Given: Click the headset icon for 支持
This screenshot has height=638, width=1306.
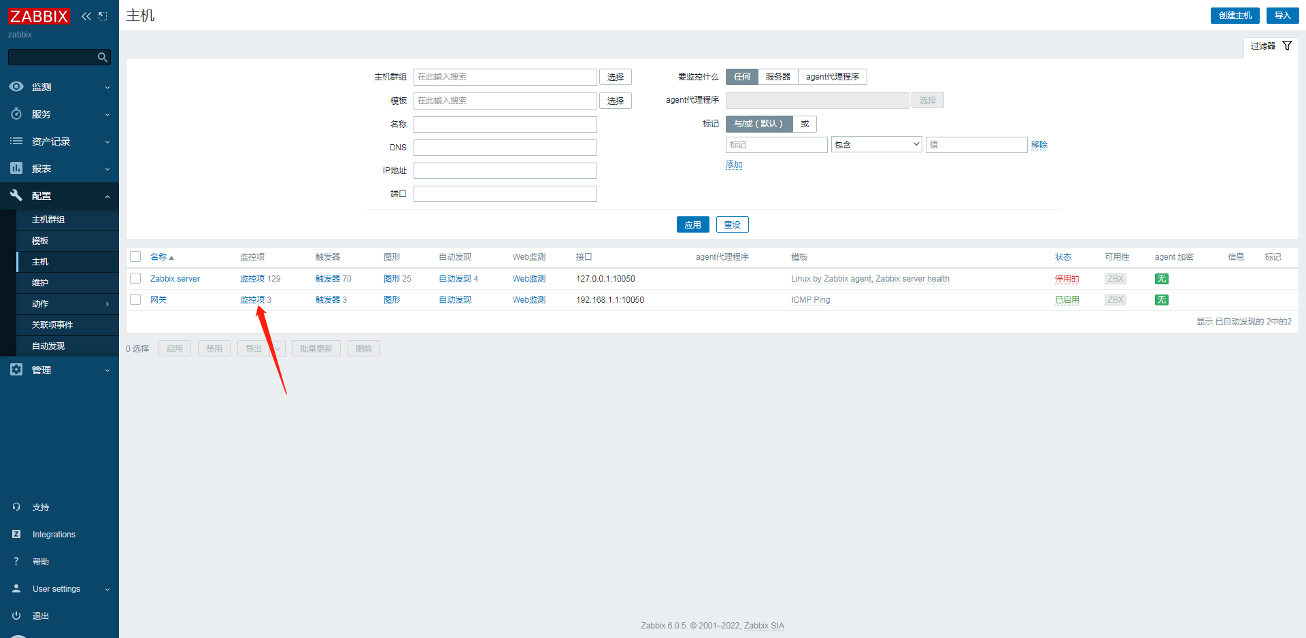Looking at the screenshot, I should [x=16, y=507].
